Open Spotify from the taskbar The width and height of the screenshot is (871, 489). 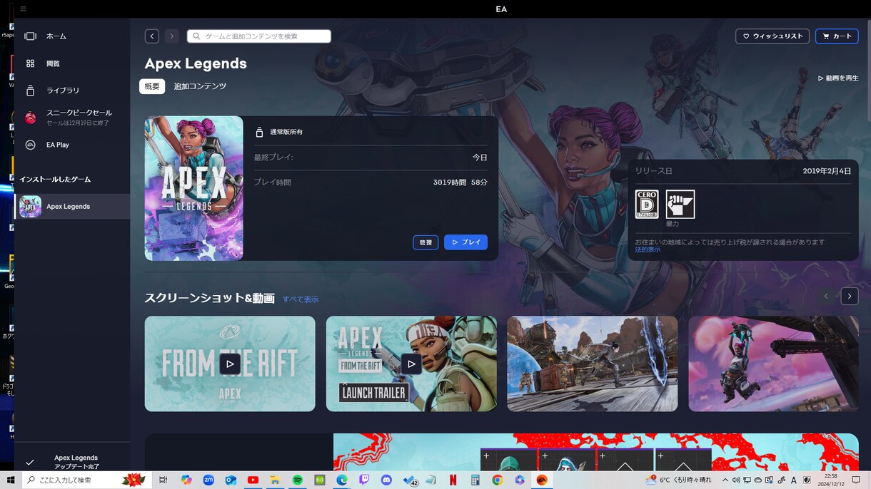click(297, 480)
